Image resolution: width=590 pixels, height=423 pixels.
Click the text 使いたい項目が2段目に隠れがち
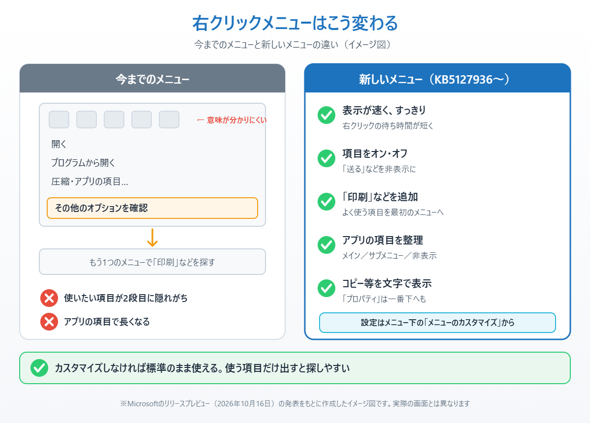pos(126,298)
